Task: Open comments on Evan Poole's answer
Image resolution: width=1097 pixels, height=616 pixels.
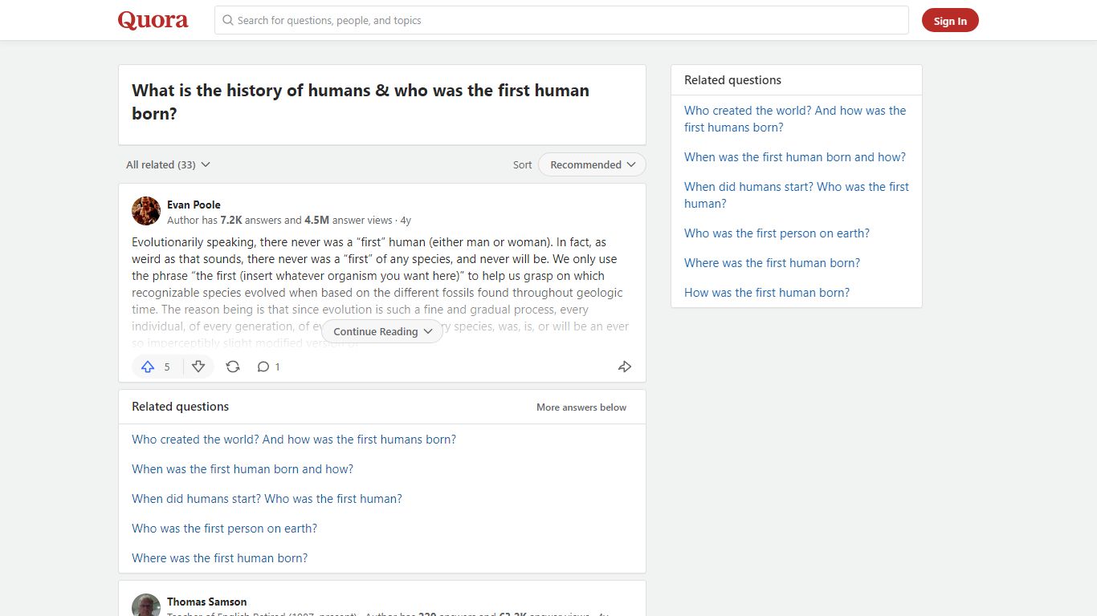Action: tap(268, 367)
